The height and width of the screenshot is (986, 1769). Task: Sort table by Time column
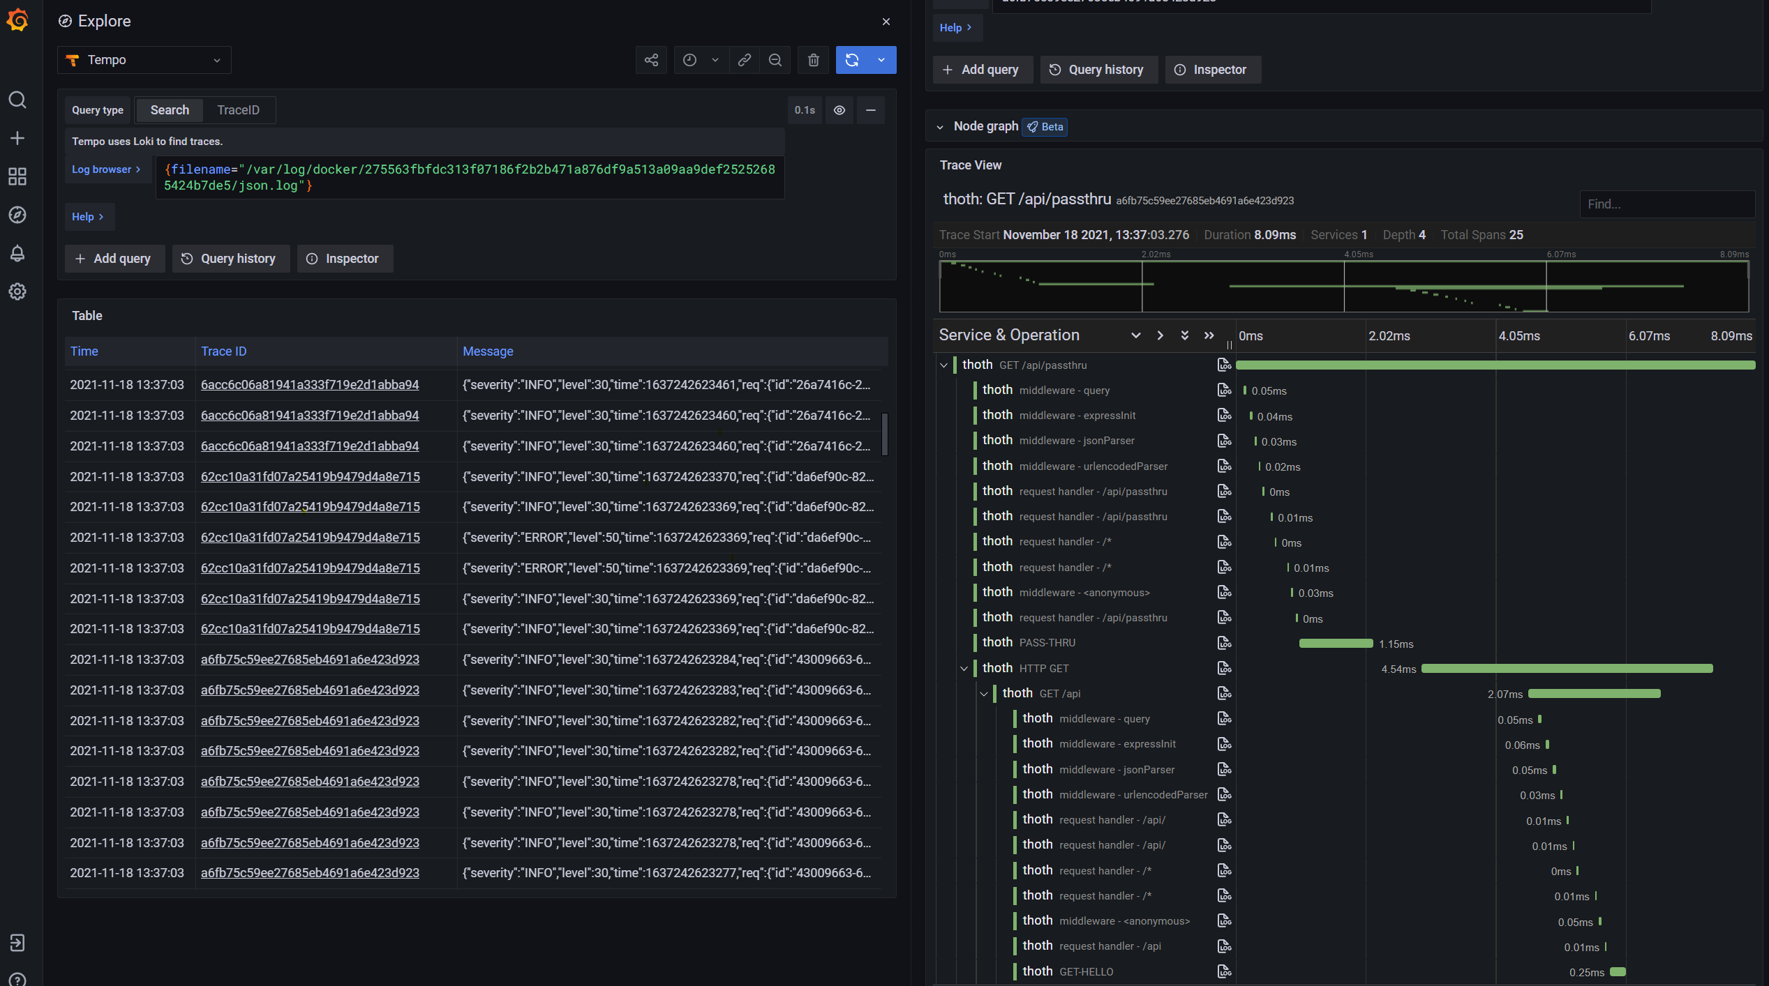coord(84,351)
